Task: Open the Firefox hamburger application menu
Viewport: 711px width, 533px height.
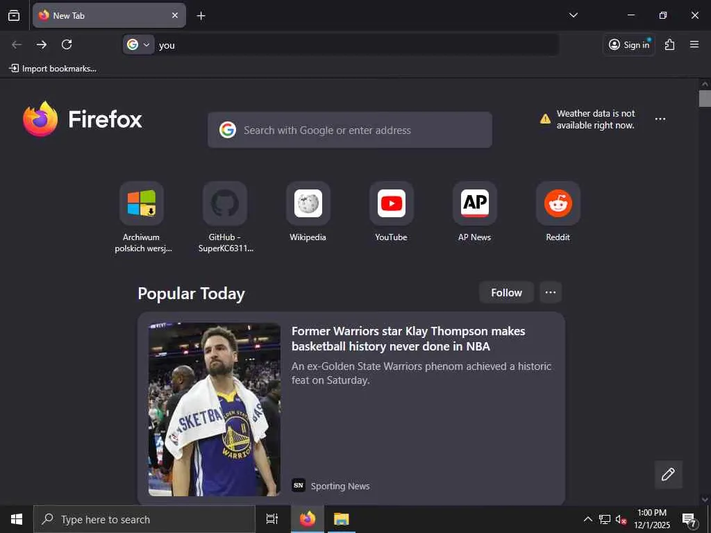Action: pos(694,44)
